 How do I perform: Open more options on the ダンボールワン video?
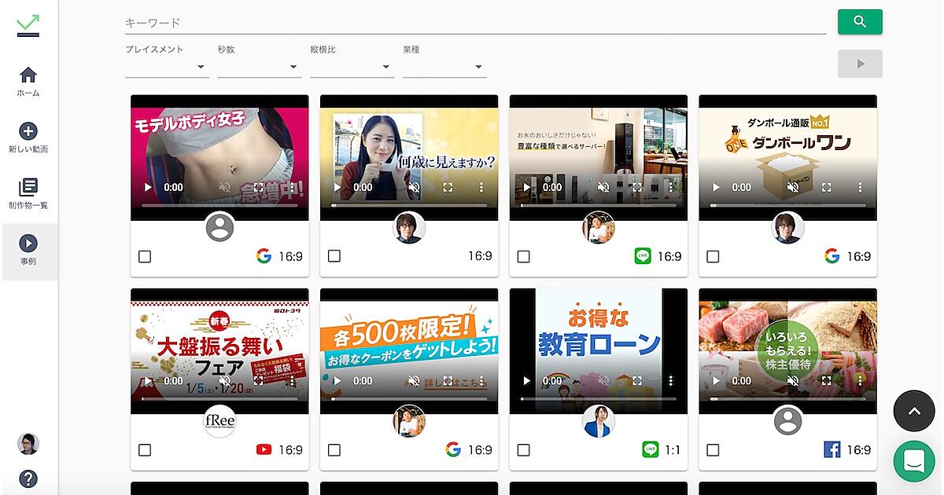click(860, 188)
